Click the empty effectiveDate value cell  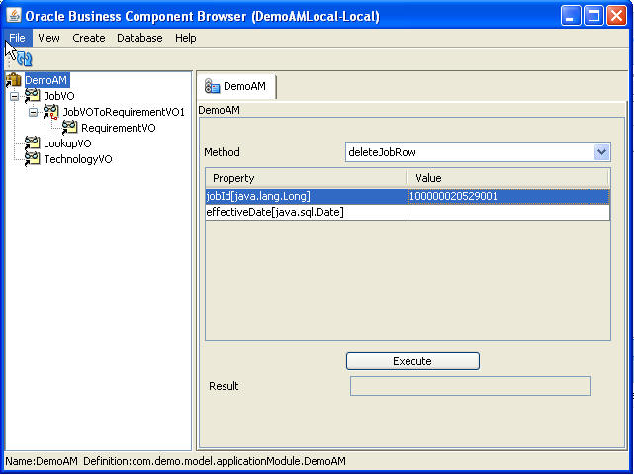pyautogui.click(x=508, y=212)
